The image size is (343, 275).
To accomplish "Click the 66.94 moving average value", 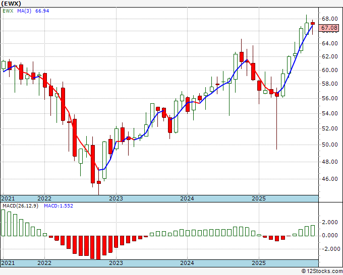I will (x=42, y=11).
